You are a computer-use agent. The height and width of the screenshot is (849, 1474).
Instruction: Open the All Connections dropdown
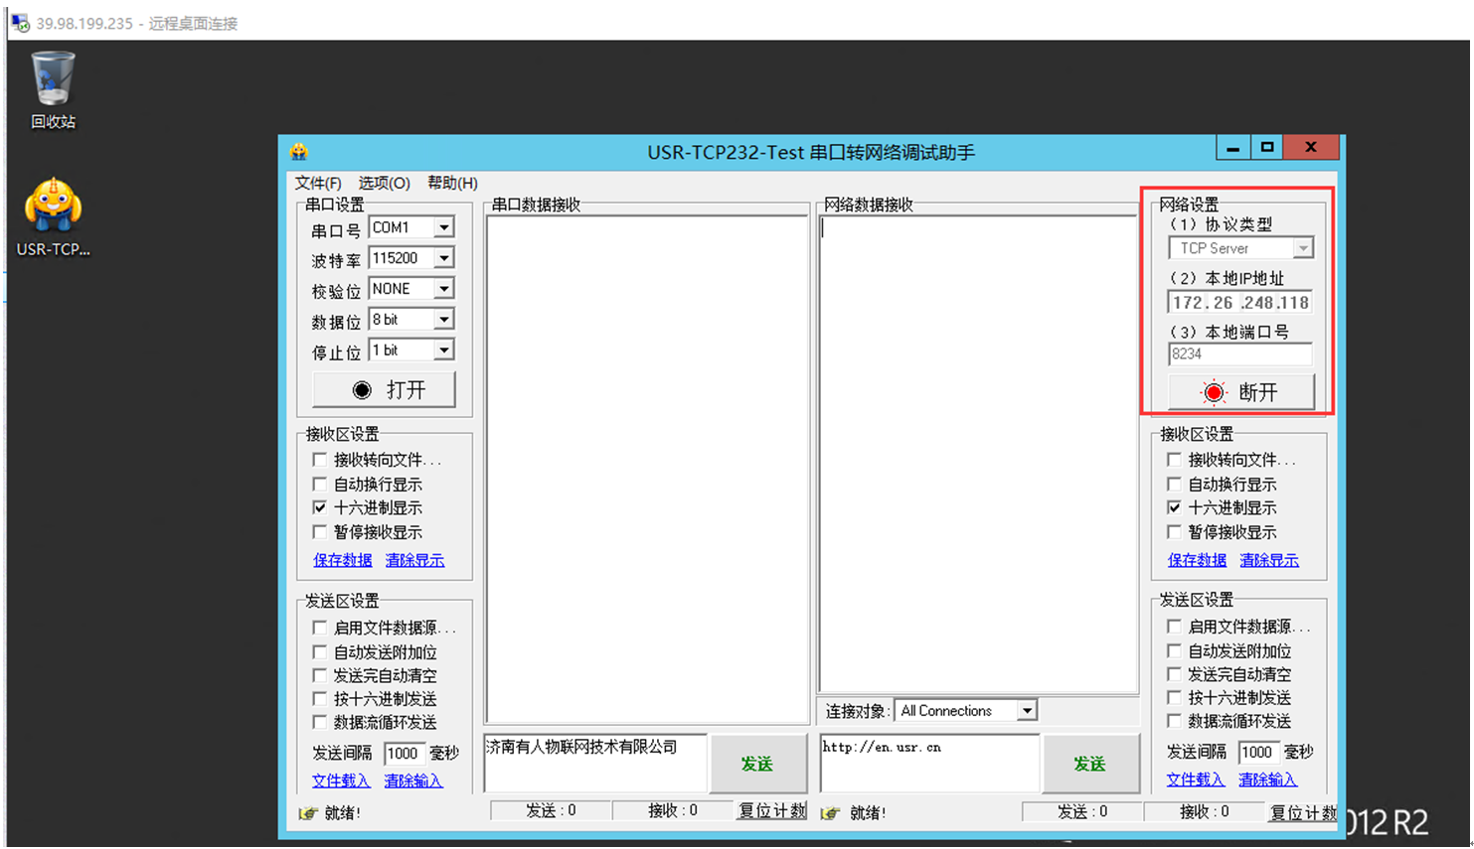[1027, 711]
